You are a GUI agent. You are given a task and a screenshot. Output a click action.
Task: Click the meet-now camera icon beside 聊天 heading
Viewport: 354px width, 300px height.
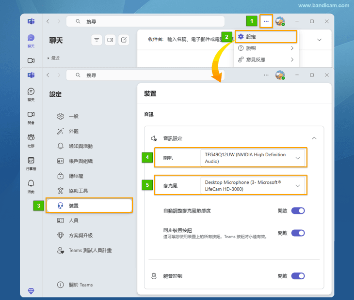110,40
